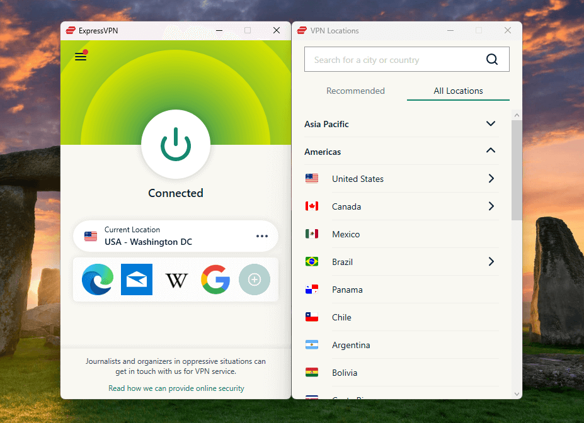This screenshot has height=423, width=584.
Task: Click the ExpressVPN logo in the title bar
Action: click(x=71, y=30)
